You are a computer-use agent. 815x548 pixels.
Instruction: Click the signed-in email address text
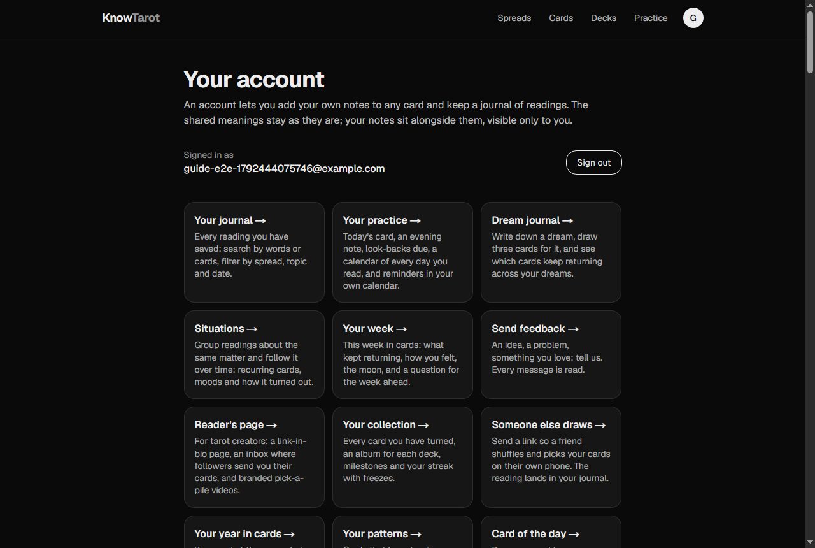284,169
